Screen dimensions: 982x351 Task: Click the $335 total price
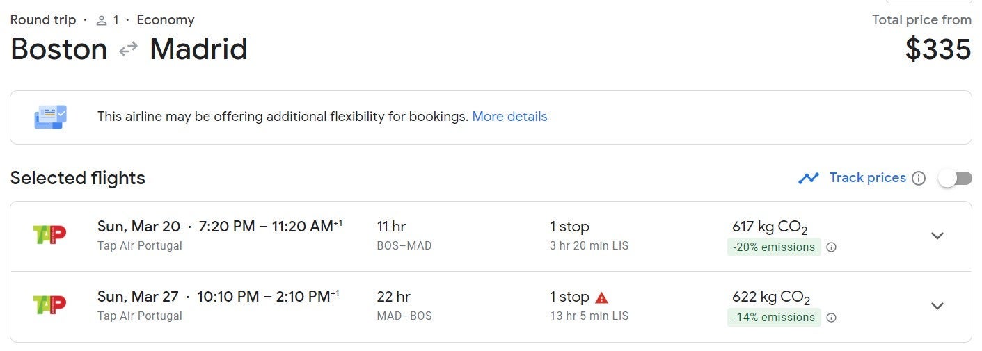coord(937,49)
